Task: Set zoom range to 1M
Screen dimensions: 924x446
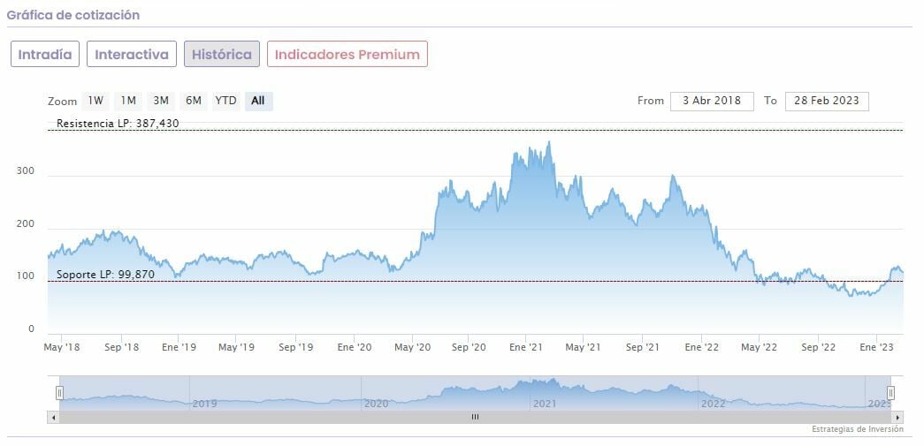Action: pos(128,101)
